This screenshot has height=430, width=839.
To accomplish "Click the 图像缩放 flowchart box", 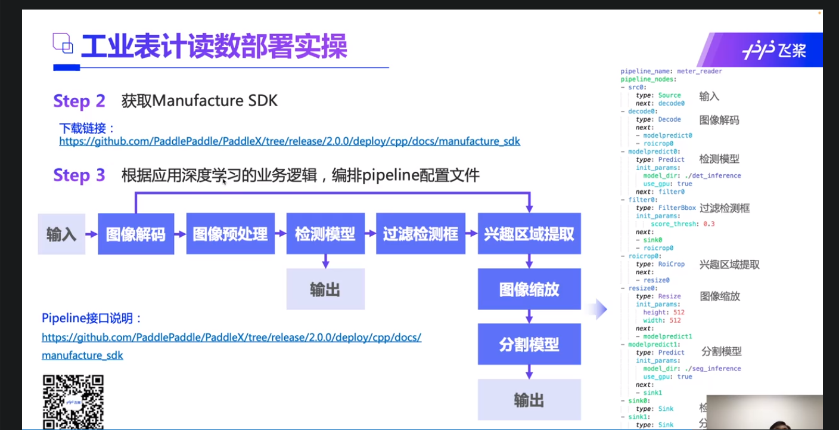I will 529,289.
